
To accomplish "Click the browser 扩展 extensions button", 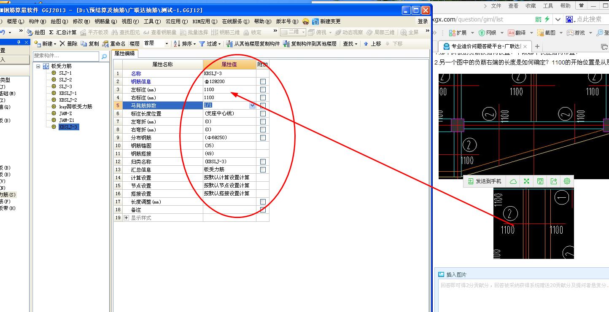I will 458,32.
